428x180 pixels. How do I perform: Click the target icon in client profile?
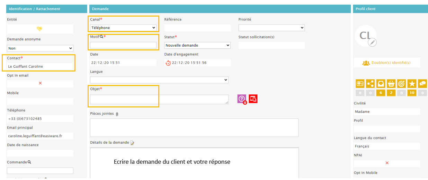401,83
